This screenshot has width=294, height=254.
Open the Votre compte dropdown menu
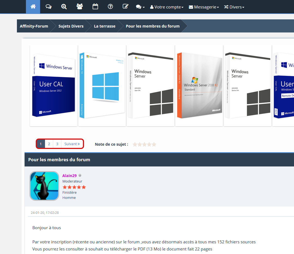(x=167, y=7)
